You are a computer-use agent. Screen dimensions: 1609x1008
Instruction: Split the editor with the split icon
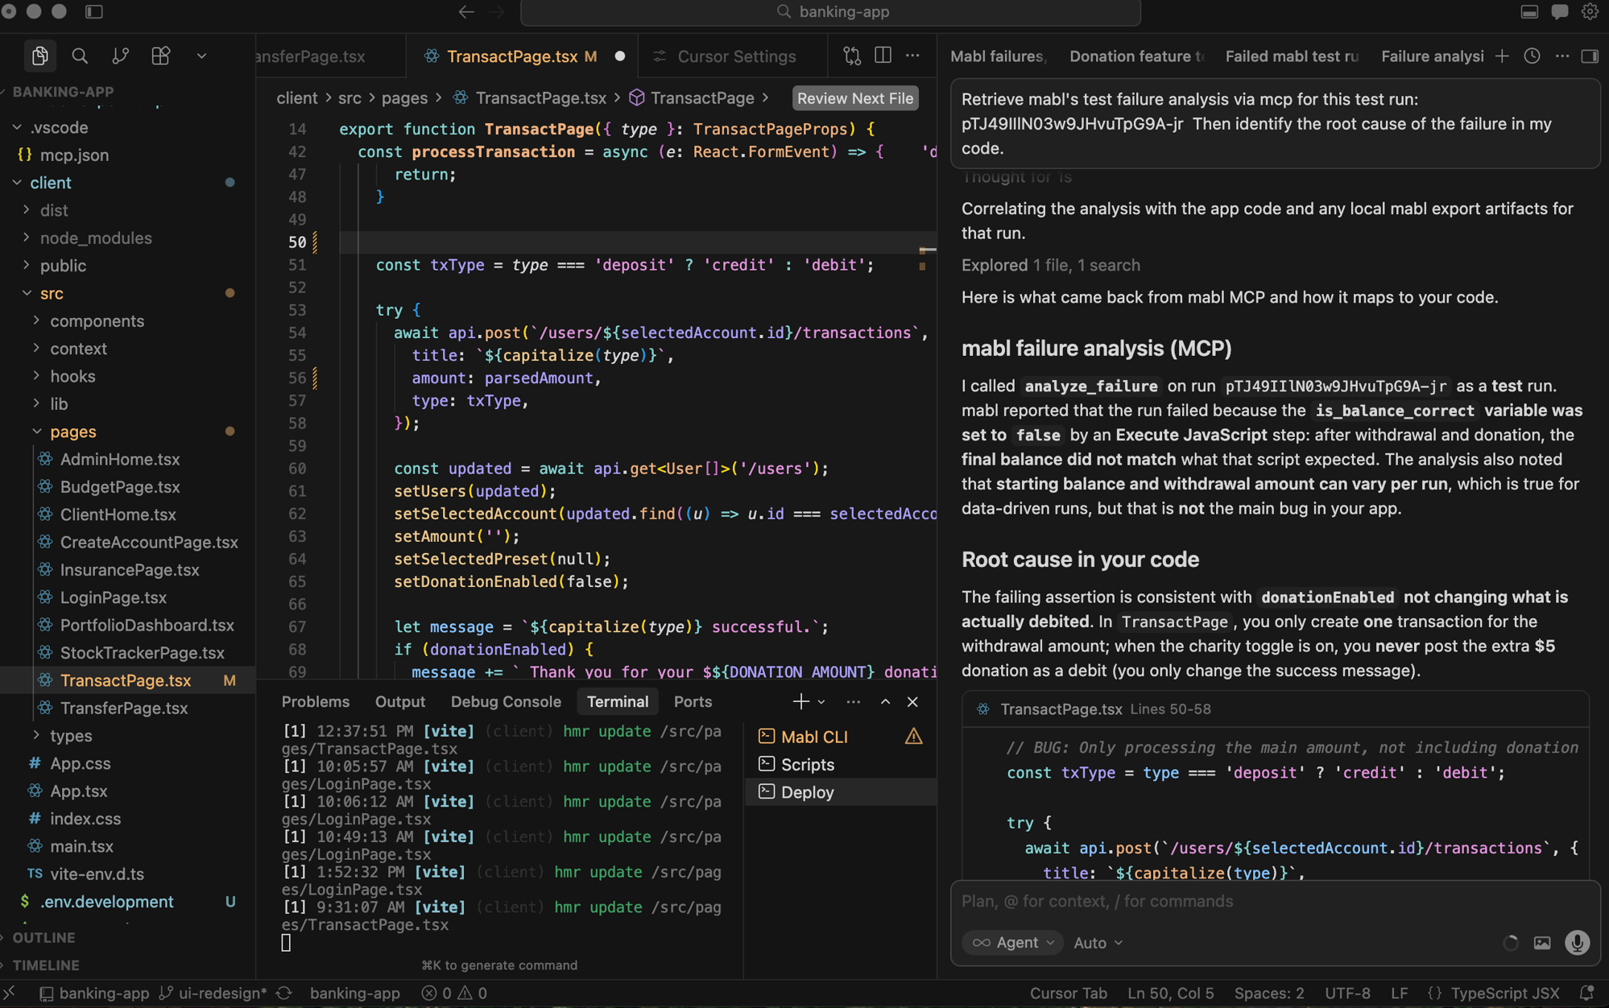[883, 56]
